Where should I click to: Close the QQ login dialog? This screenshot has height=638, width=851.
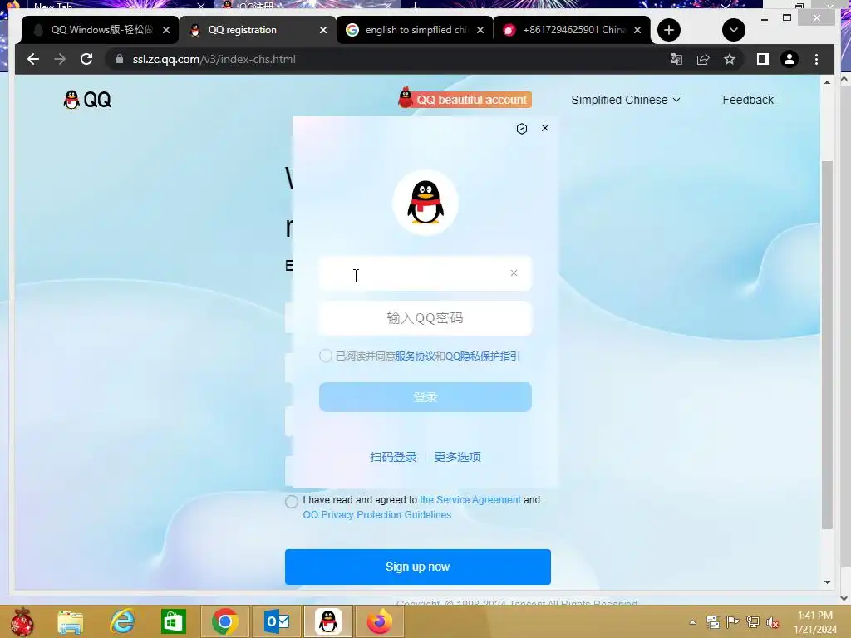click(x=545, y=128)
